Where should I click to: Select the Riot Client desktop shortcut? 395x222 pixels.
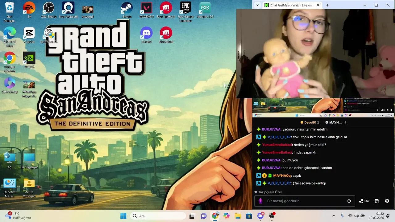[166, 35]
